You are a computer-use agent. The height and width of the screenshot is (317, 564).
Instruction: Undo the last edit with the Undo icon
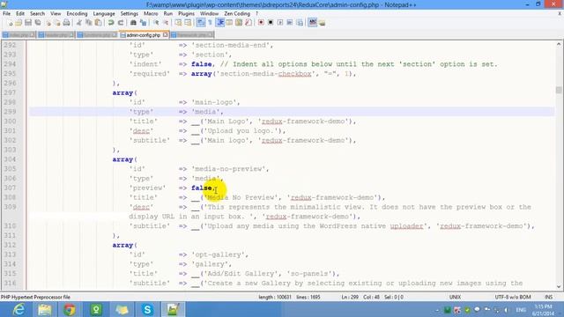111,23
